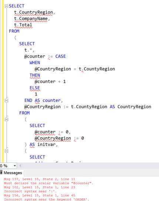The height and width of the screenshot is (201, 159).
Task: Click the horizontal scrollbar left arrow
Action: click(20, 166)
